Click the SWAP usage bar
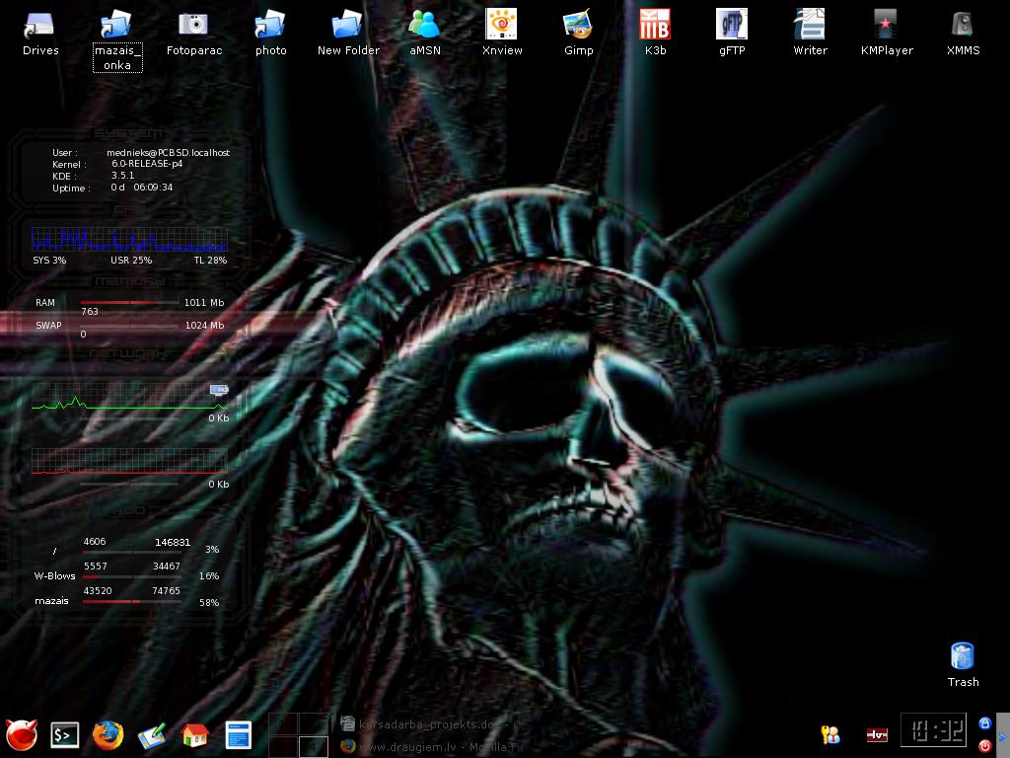Image resolution: width=1010 pixels, height=758 pixels. [x=129, y=326]
